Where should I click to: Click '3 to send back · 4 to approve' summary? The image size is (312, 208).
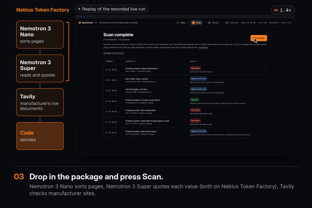coord(117,40)
